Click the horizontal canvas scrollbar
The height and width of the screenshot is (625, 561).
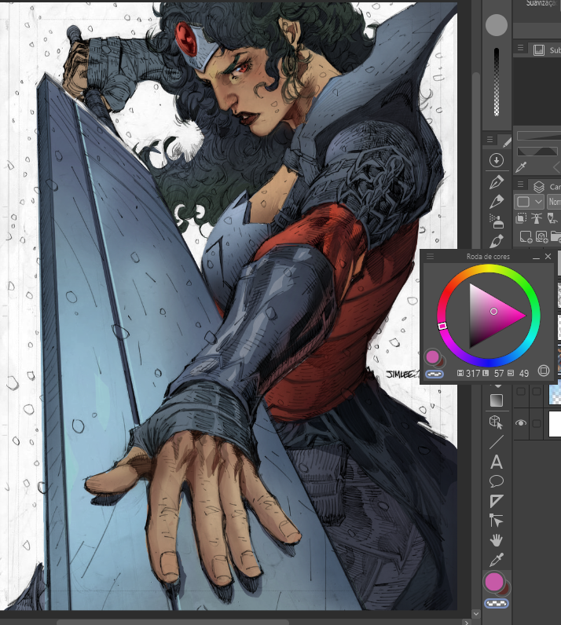[x=172, y=622]
